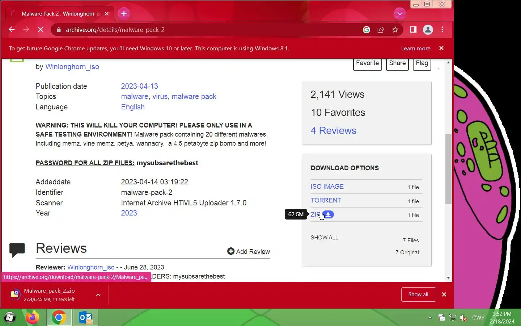This screenshot has width=521, height=326.
Task: Click Show all downloads button
Action: point(418,294)
